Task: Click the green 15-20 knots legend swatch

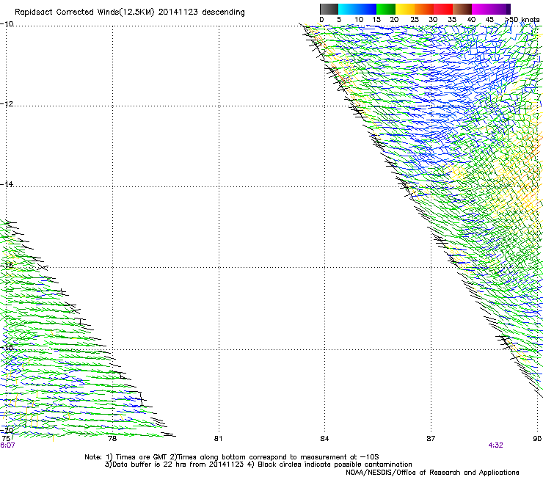Action: (x=386, y=9)
